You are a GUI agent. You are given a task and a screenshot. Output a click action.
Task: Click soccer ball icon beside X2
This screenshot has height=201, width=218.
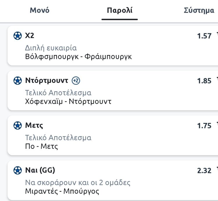[x=17, y=36]
